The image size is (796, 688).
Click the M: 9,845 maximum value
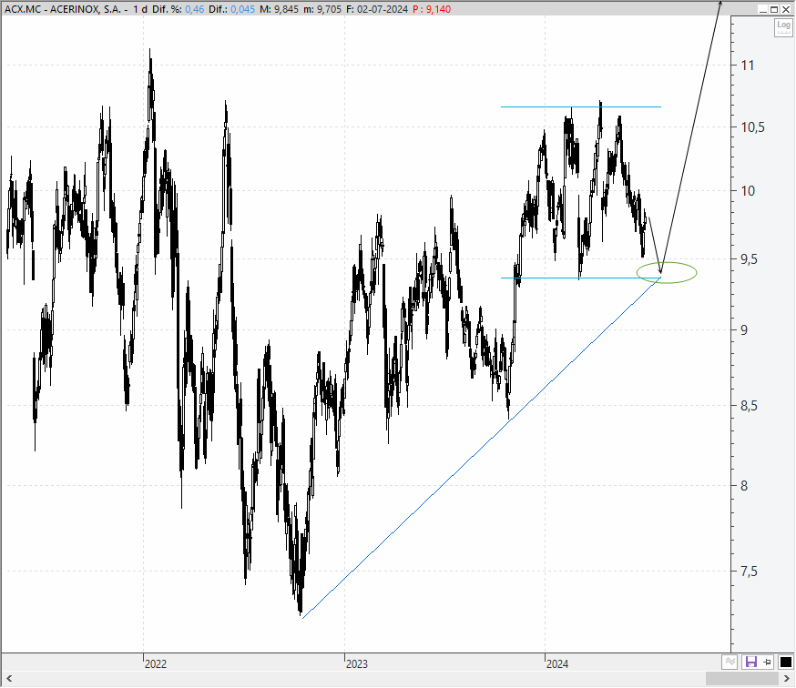pyautogui.click(x=280, y=9)
